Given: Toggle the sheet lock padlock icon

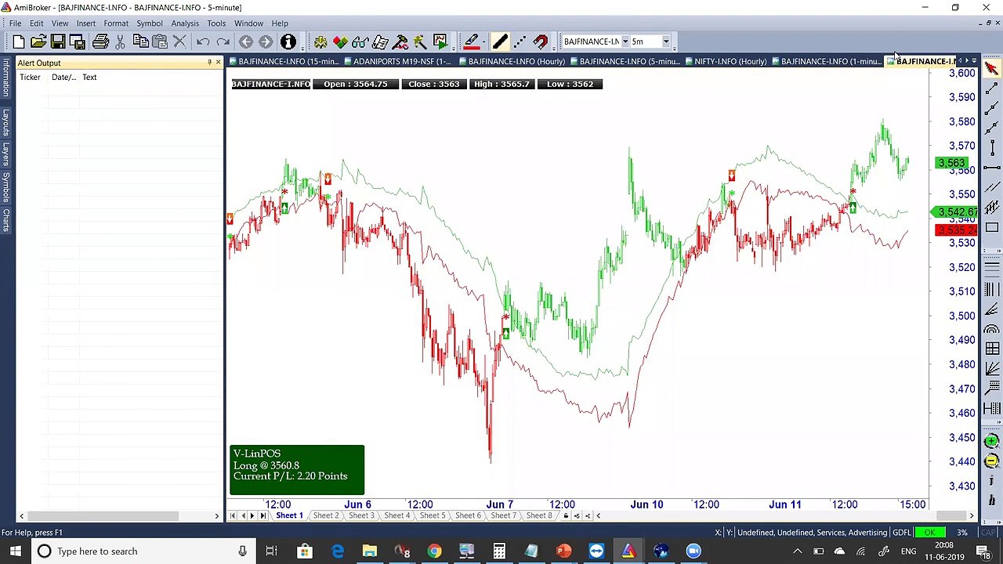Looking at the screenshot, I should click(x=566, y=515).
